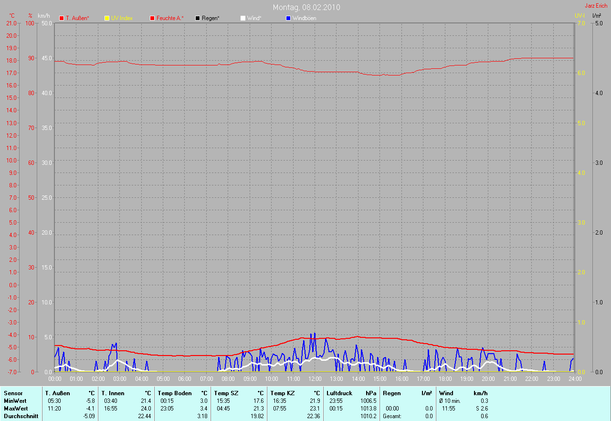
Task: Select the Windböen legend label
Action: (x=304, y=18)
